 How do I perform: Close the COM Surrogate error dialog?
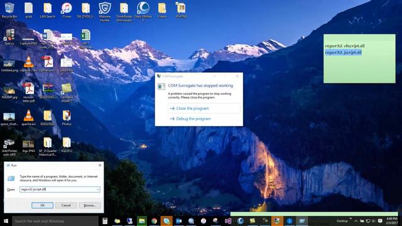pos(237,76)
